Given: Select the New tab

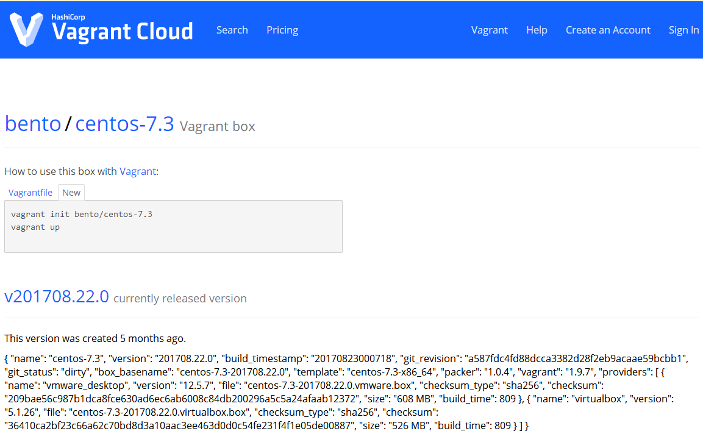Looking at the screenshot, I should click(x=71, y=192).
